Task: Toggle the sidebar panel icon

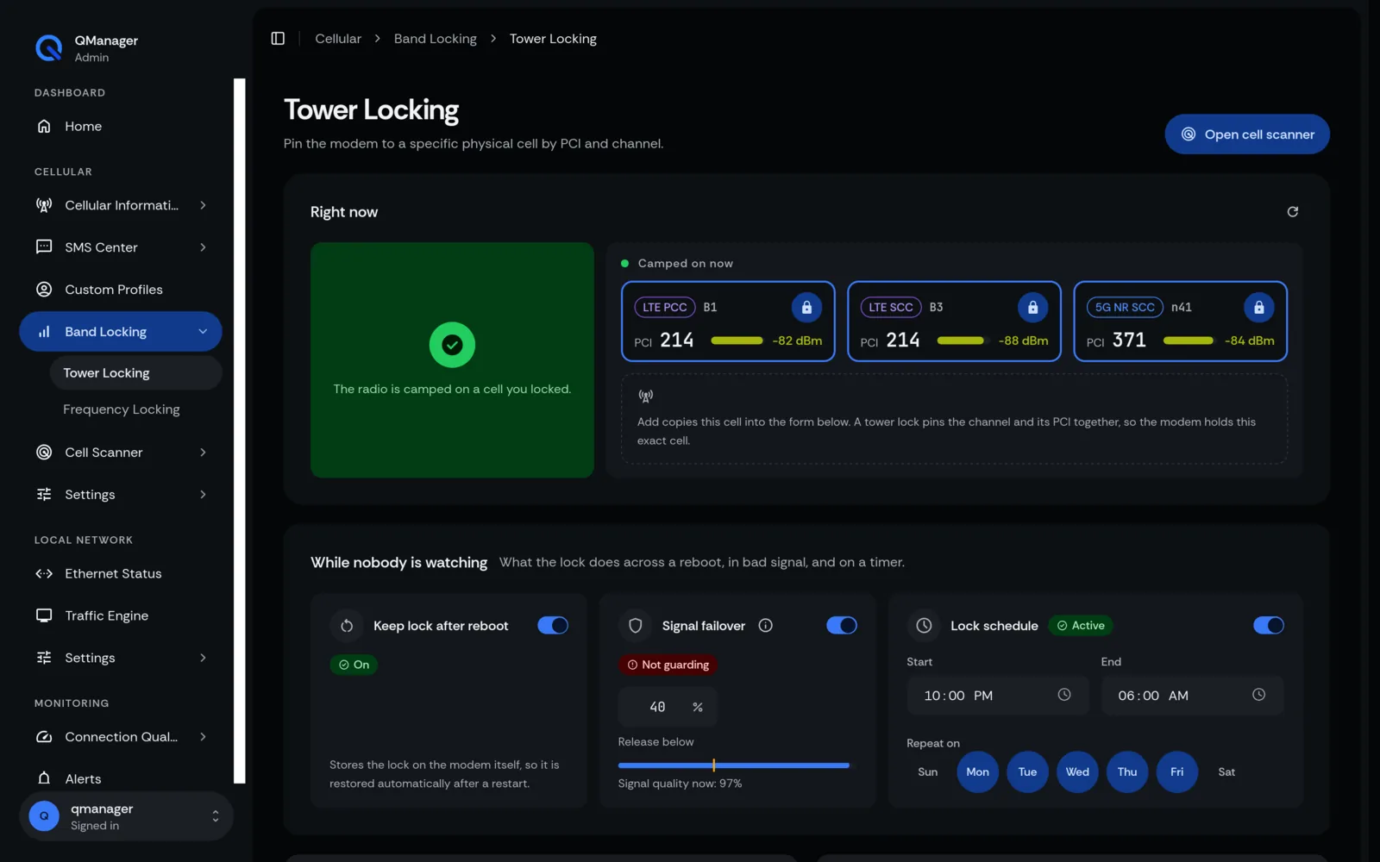Action: tap(278, 39)
